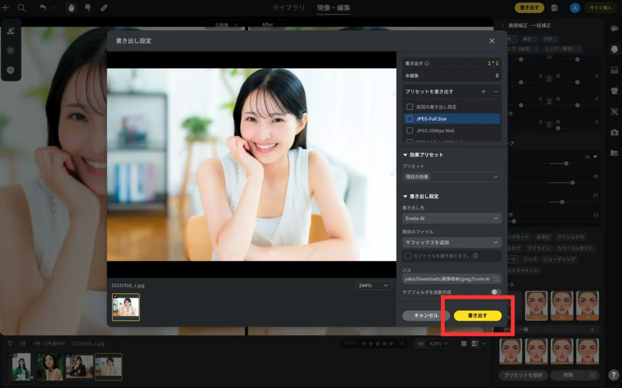This screenshot has width=622, height=388.
Task: Collapse the 効果プリセット section
Action: point(405,155)
